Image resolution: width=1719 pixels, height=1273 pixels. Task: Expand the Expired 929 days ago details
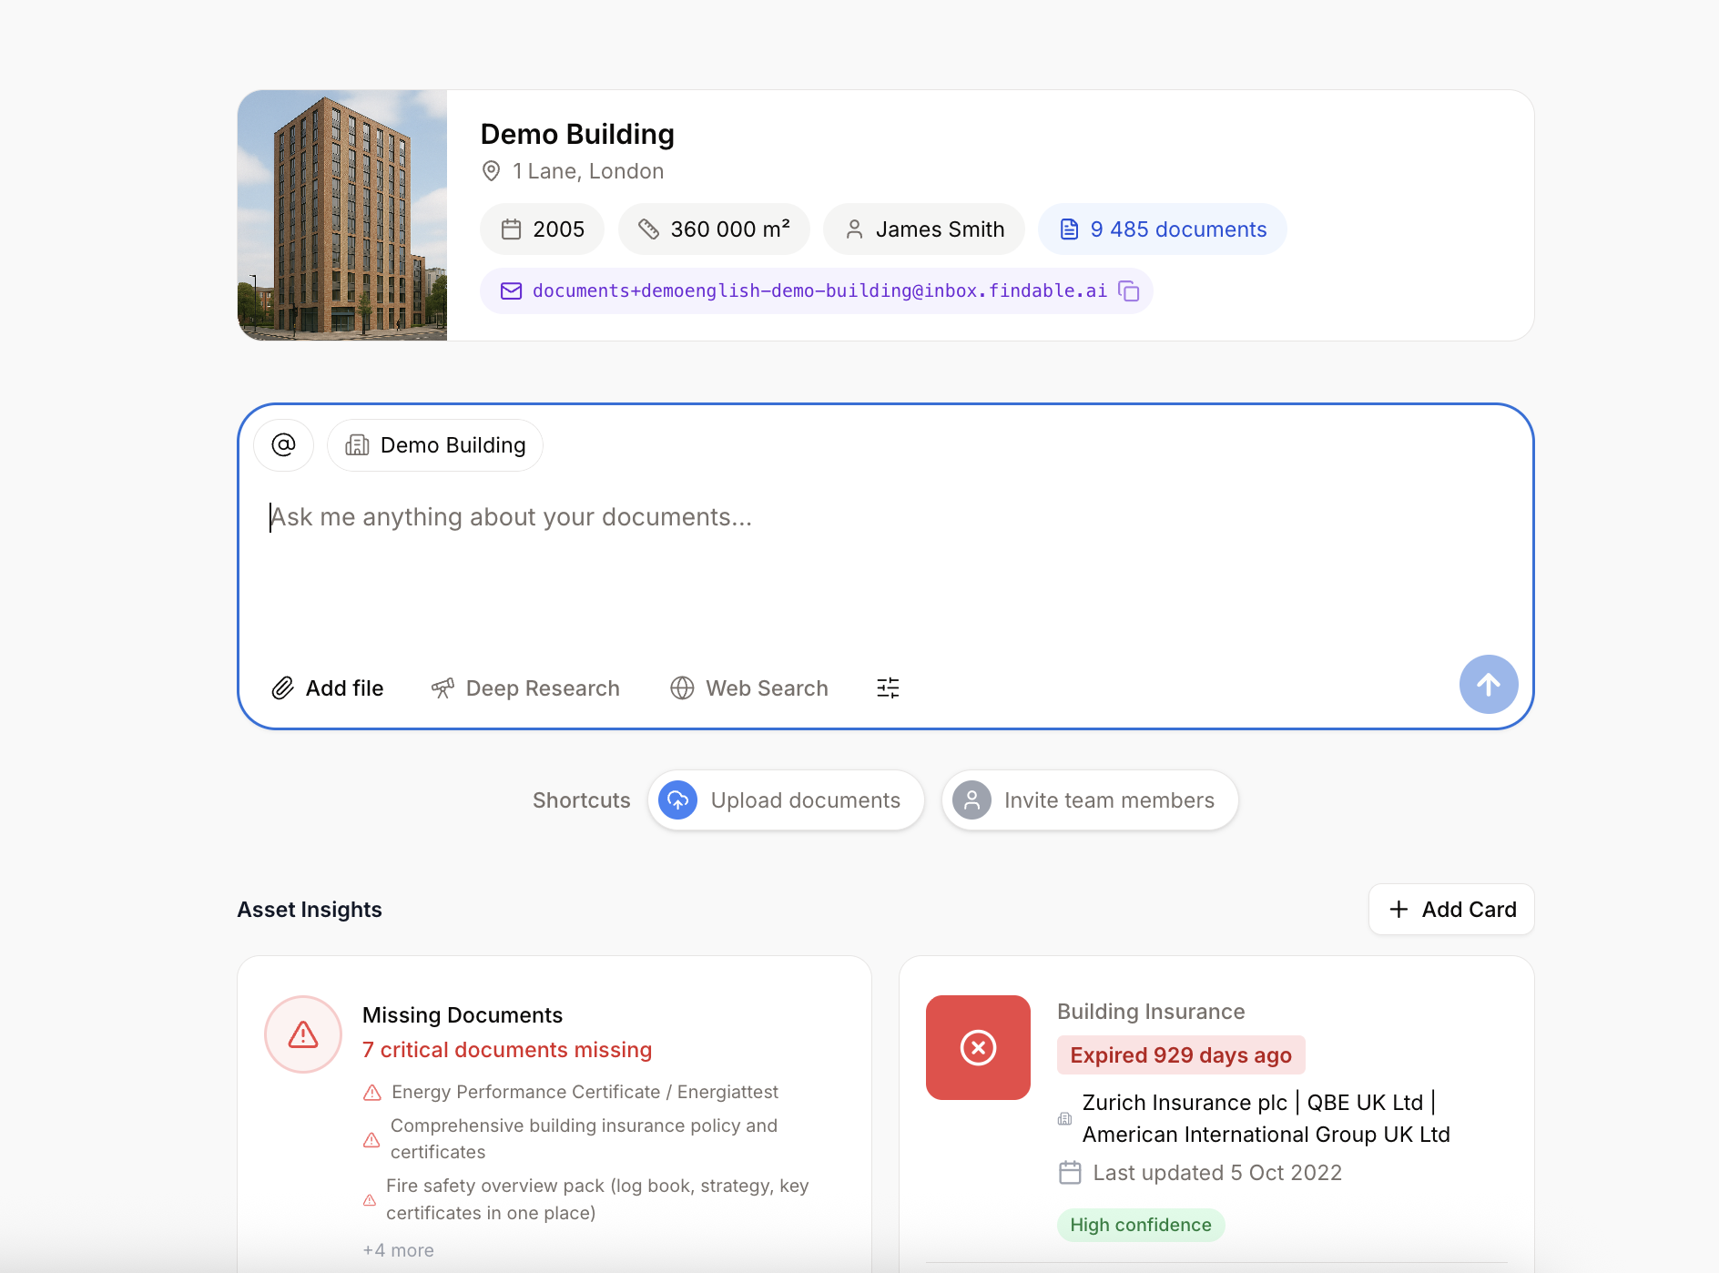pos(1180,1054)
